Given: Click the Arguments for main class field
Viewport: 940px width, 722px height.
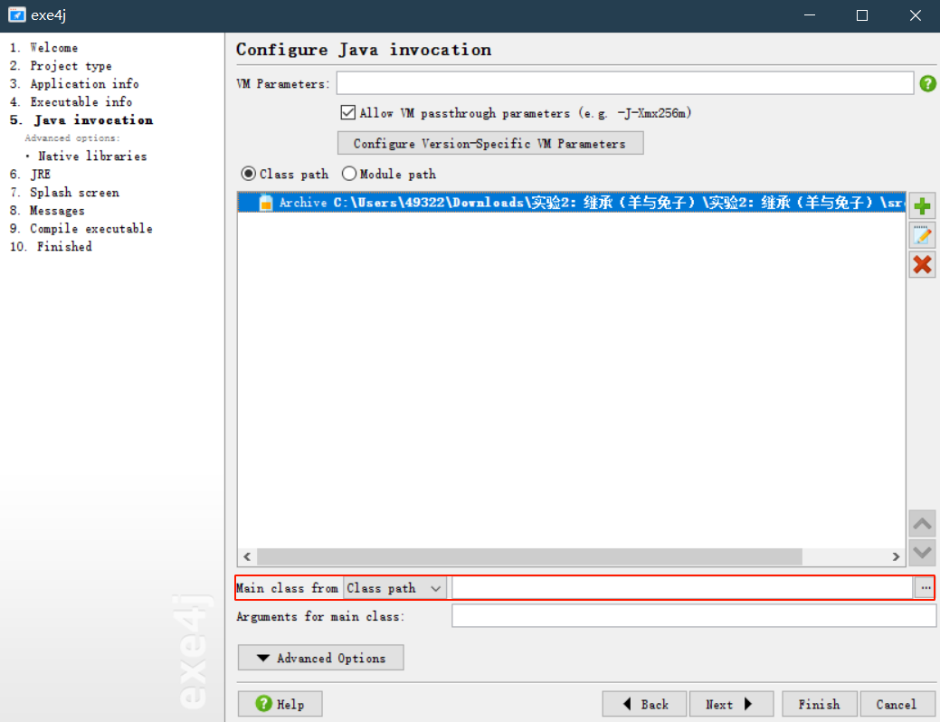Looking at the screenshot, I should (694, 616).
